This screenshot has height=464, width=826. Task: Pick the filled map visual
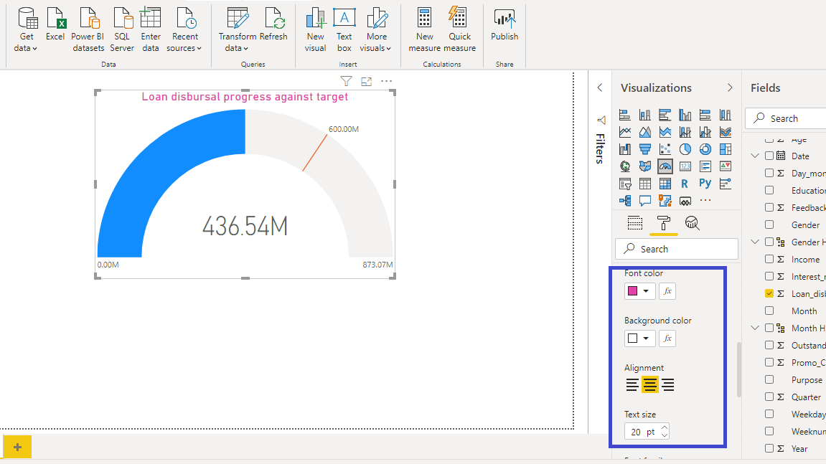point(644,167)
